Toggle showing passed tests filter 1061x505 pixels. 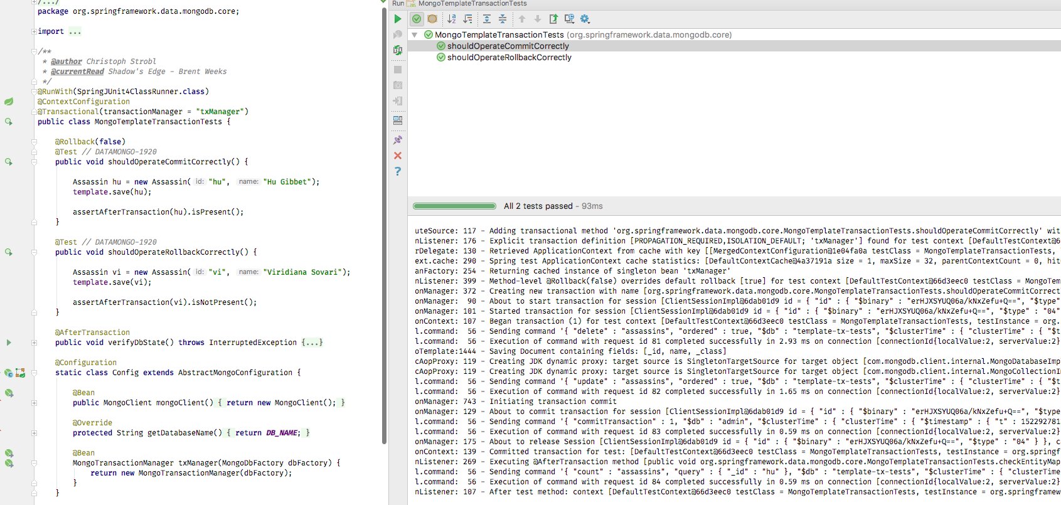416,19
